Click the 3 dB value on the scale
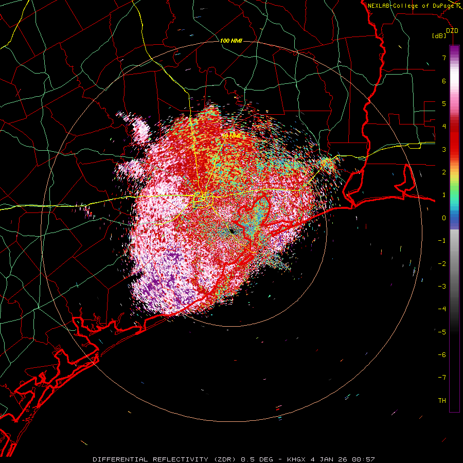Image resolution: width=463 pixels, height=463 pixels. [x=444, y=149]
